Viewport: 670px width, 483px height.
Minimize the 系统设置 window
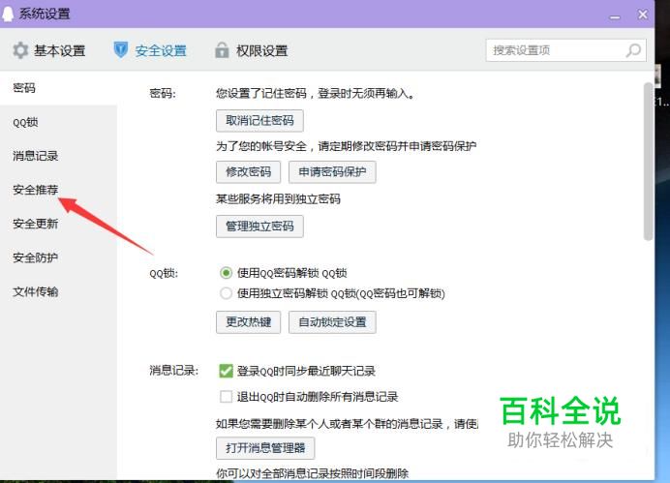[615, 16]
